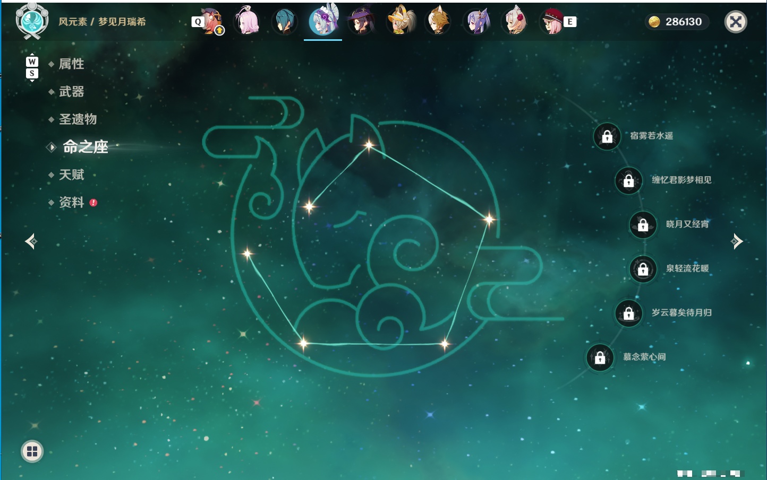Open the 武器 weapon menu
Screen dimensions: 767x480
tap(71, 92)
